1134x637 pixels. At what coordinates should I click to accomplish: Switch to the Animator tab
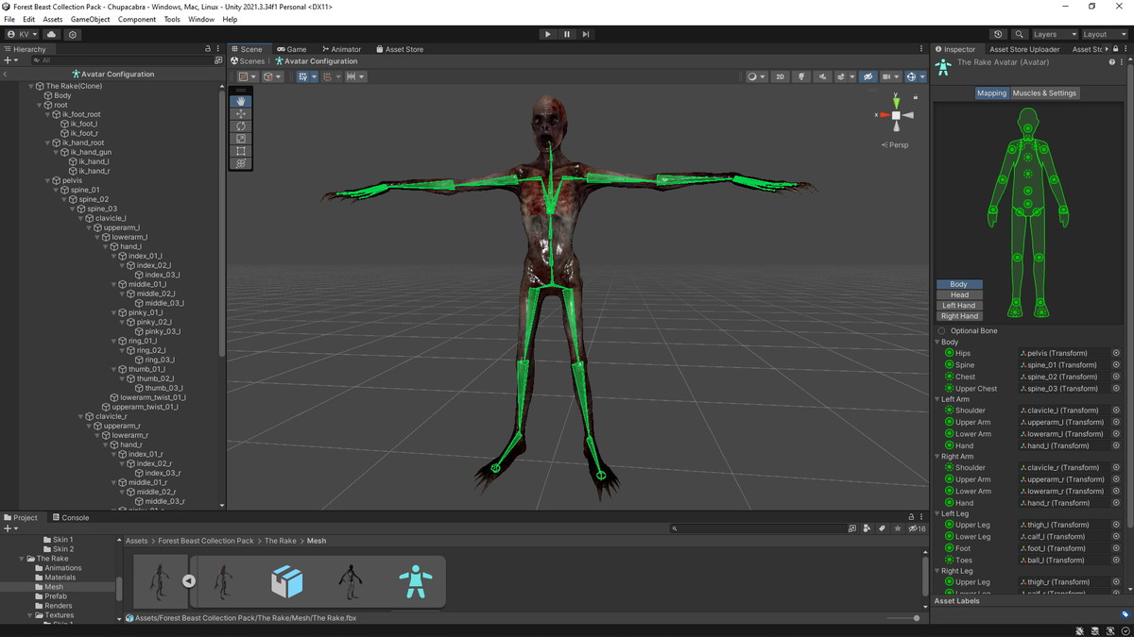(341, 49)
